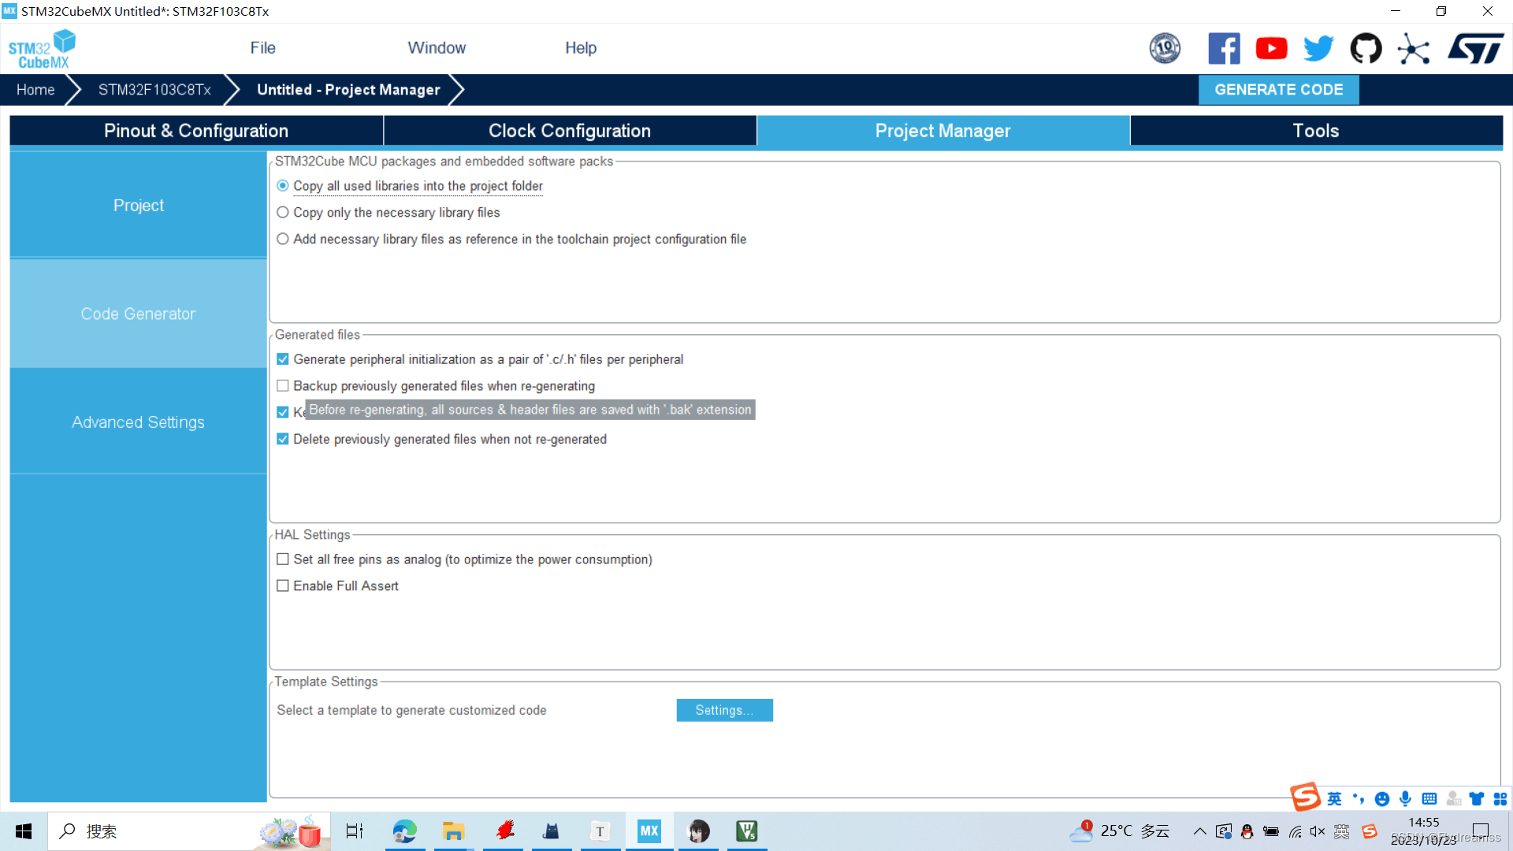Open the Help menu

click(581, 48)
